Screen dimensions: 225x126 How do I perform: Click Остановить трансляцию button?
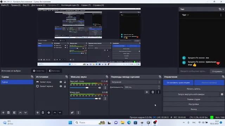(x=178, y=83)
